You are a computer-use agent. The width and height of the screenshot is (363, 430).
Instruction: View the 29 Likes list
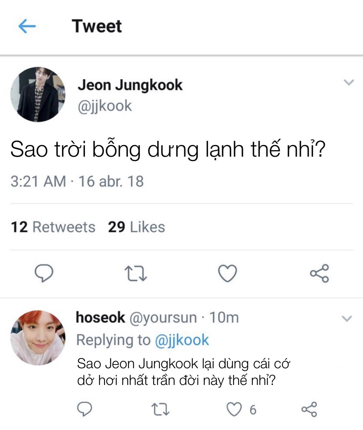pyautogui.click(x=136, y=227)
